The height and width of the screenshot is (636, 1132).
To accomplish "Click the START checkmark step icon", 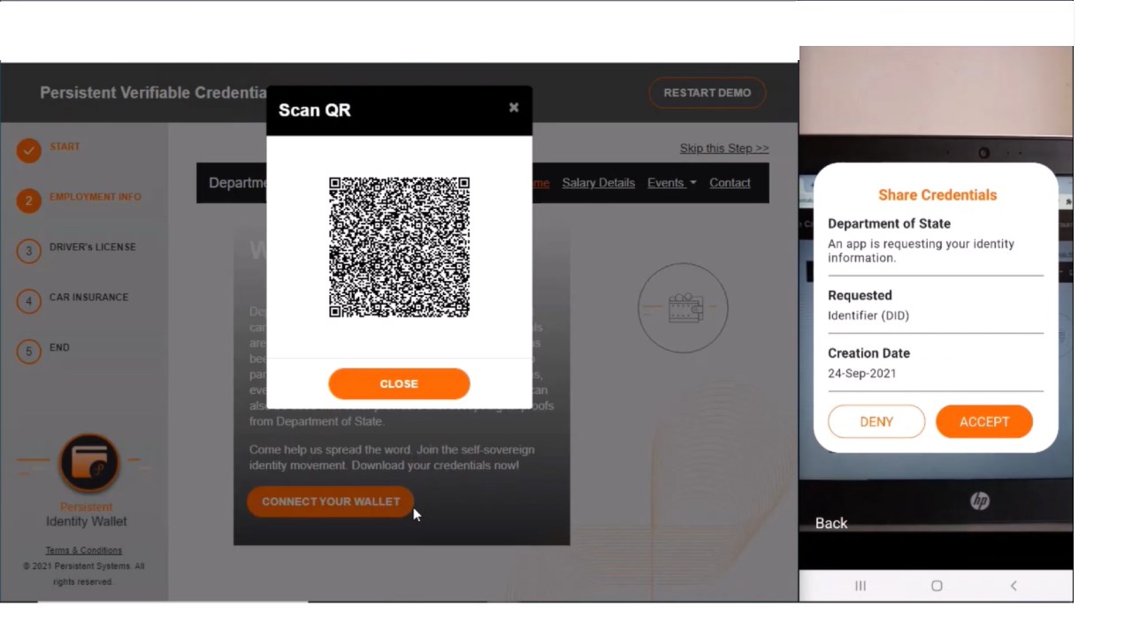I will coord(28,150).
